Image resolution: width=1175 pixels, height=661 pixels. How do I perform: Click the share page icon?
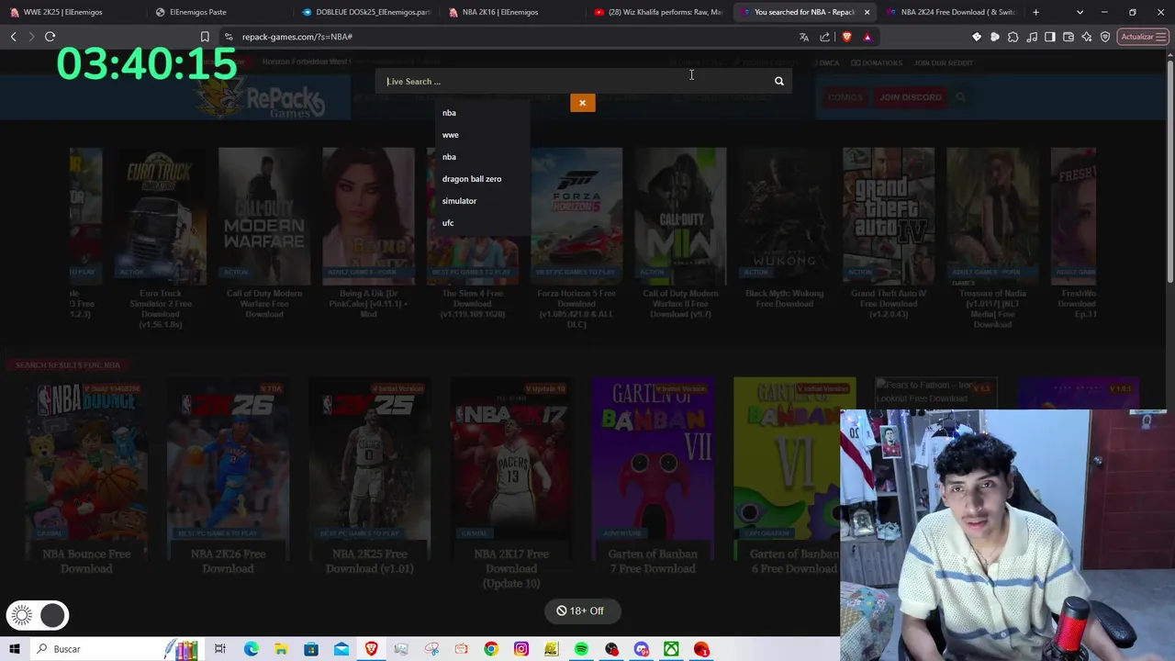(824, 37)
